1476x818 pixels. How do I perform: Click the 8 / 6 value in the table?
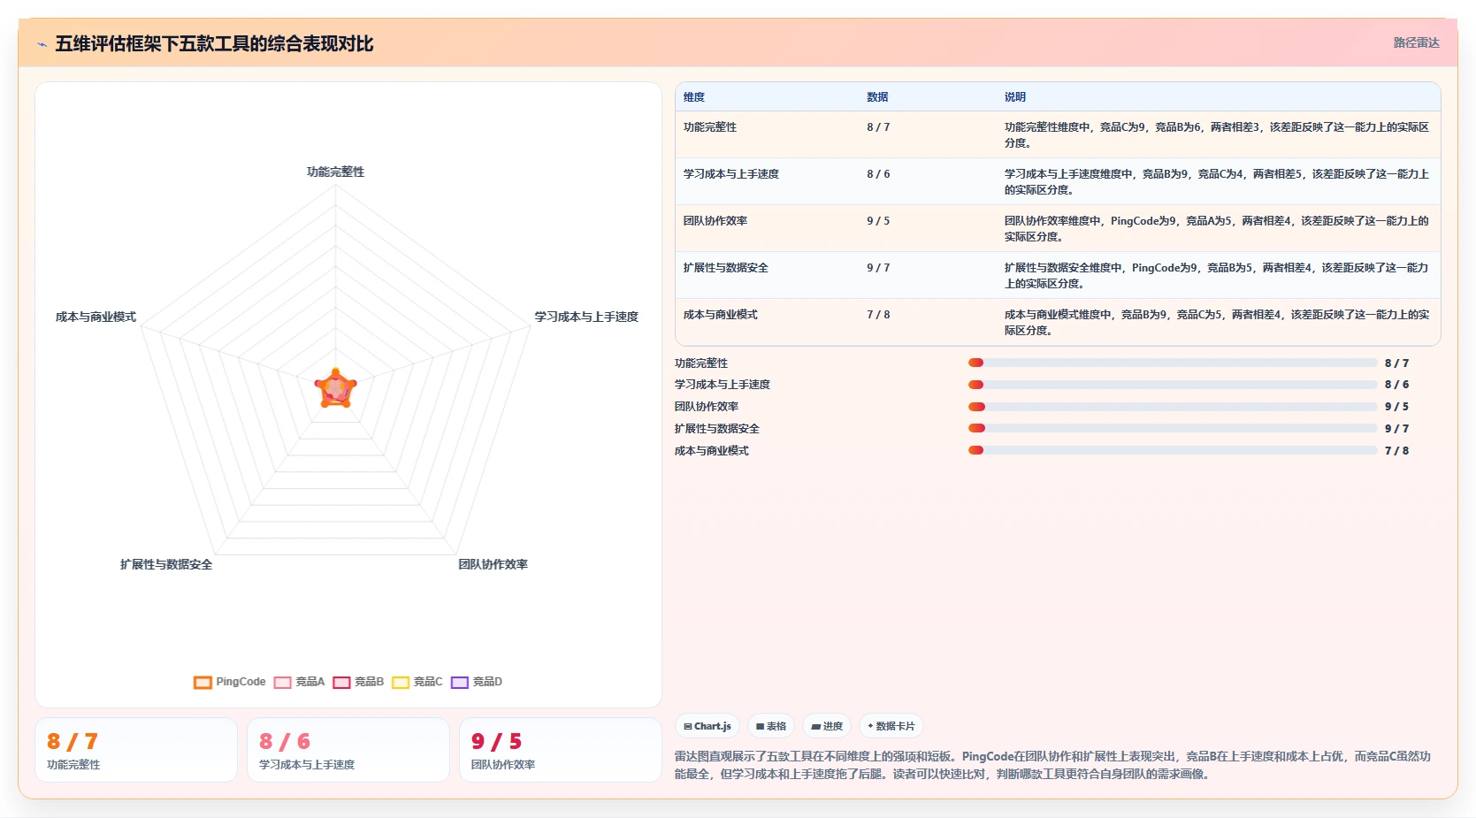coord(878,174)
